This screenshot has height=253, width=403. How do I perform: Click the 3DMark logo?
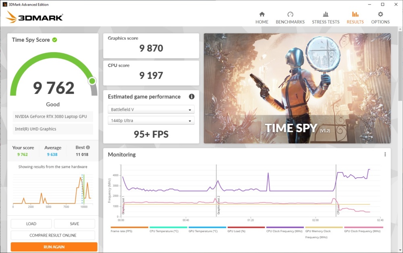click(x=34, y=17)
